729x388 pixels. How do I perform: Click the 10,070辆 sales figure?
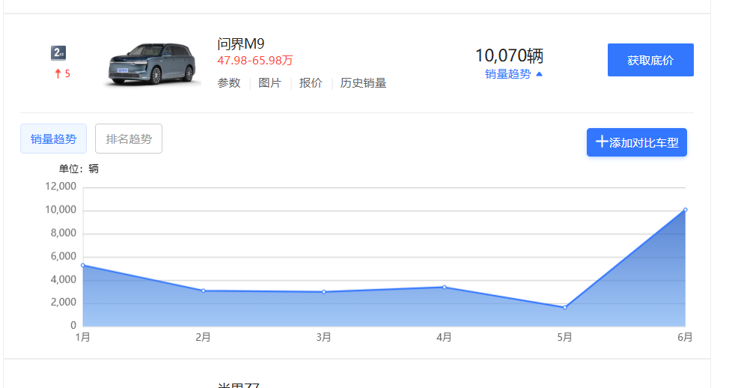(509, 56)
